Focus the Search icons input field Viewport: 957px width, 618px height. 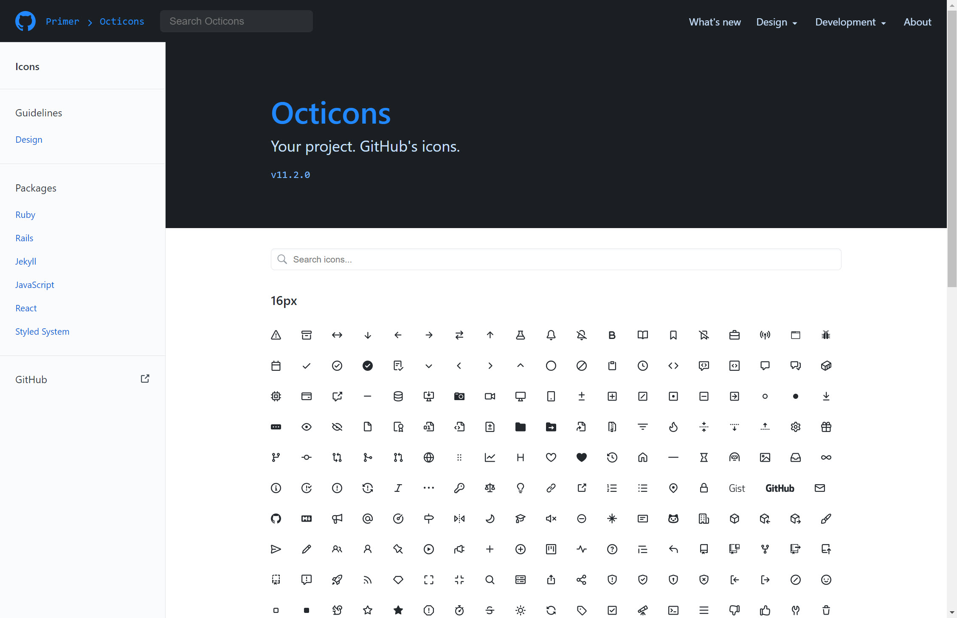[556, 260]
